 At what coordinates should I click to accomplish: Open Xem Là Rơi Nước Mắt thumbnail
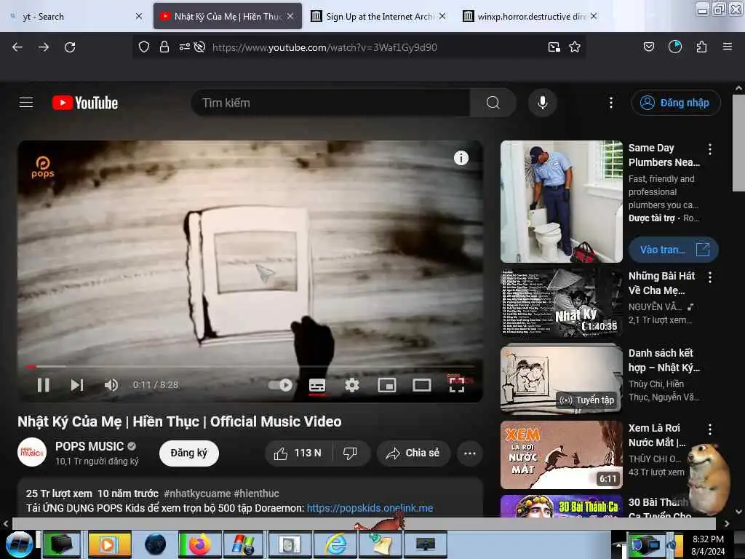[562, 455]
